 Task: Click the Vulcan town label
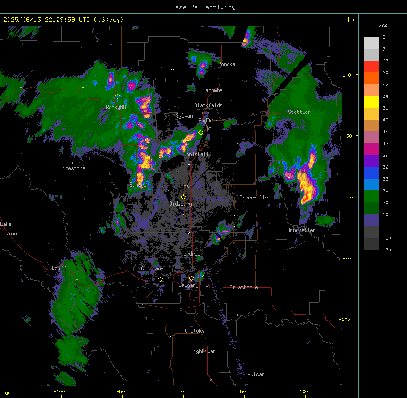[256, 374]
